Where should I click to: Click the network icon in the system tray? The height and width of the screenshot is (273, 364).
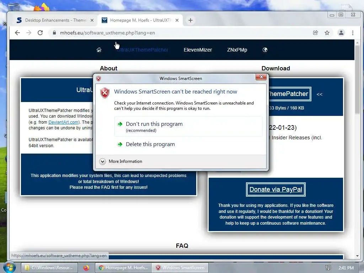pyautogui.click(x=328, y=268)
